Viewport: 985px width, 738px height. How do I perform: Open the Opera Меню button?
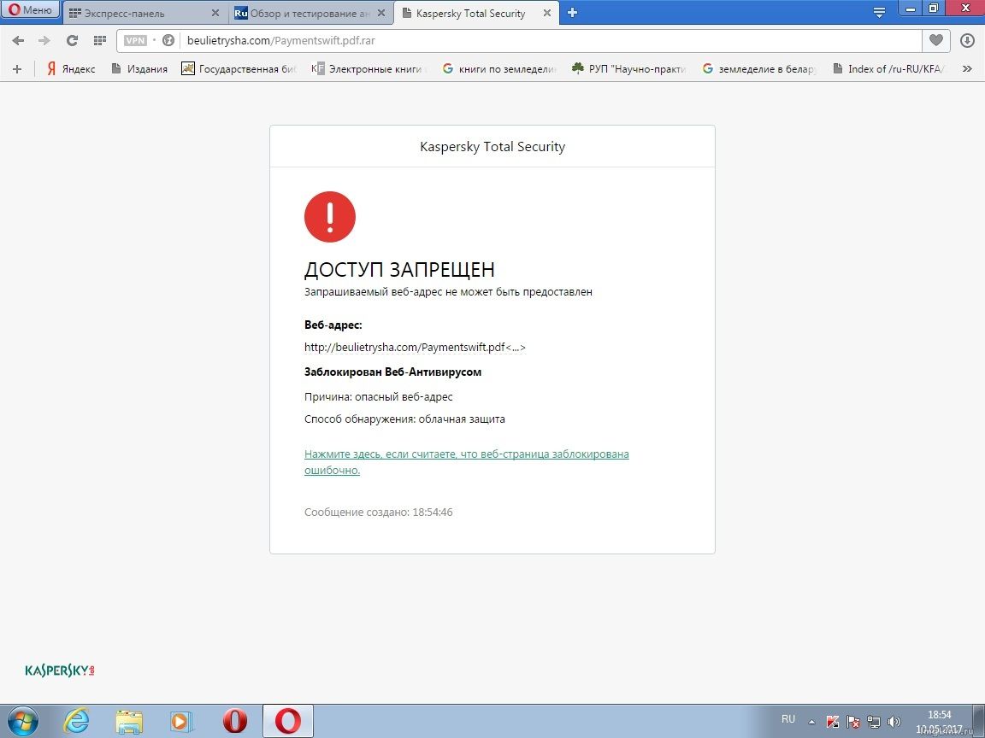click(x=30, y=10)
